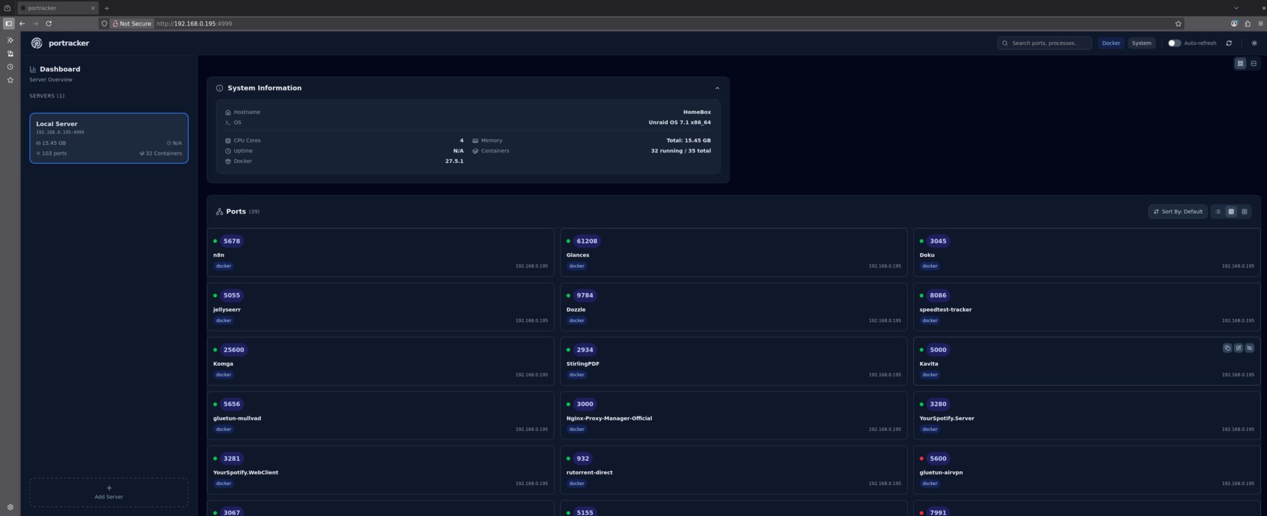1267x516 pixels.
Task: Open settings gear at sidebar bottom
Action: click(x=10, y=507)
